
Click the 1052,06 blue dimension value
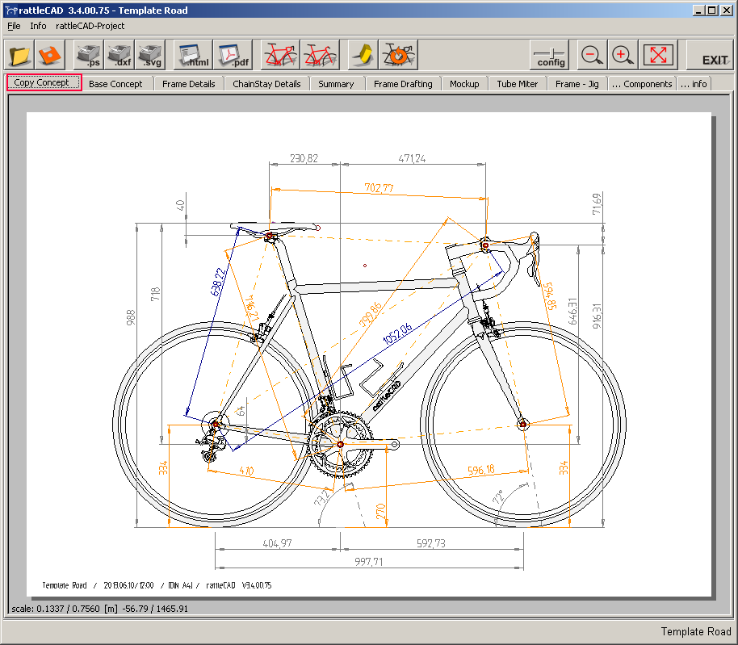pos(397,333)
